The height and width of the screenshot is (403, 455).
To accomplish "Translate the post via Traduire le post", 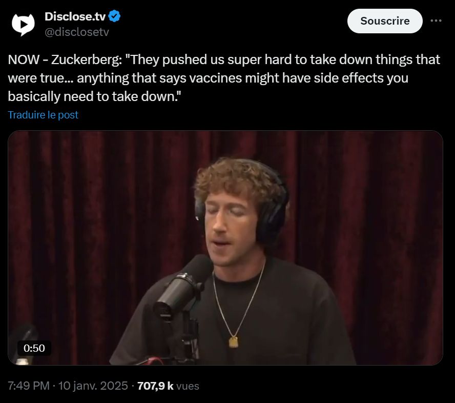I will click(x=43, y=115).
